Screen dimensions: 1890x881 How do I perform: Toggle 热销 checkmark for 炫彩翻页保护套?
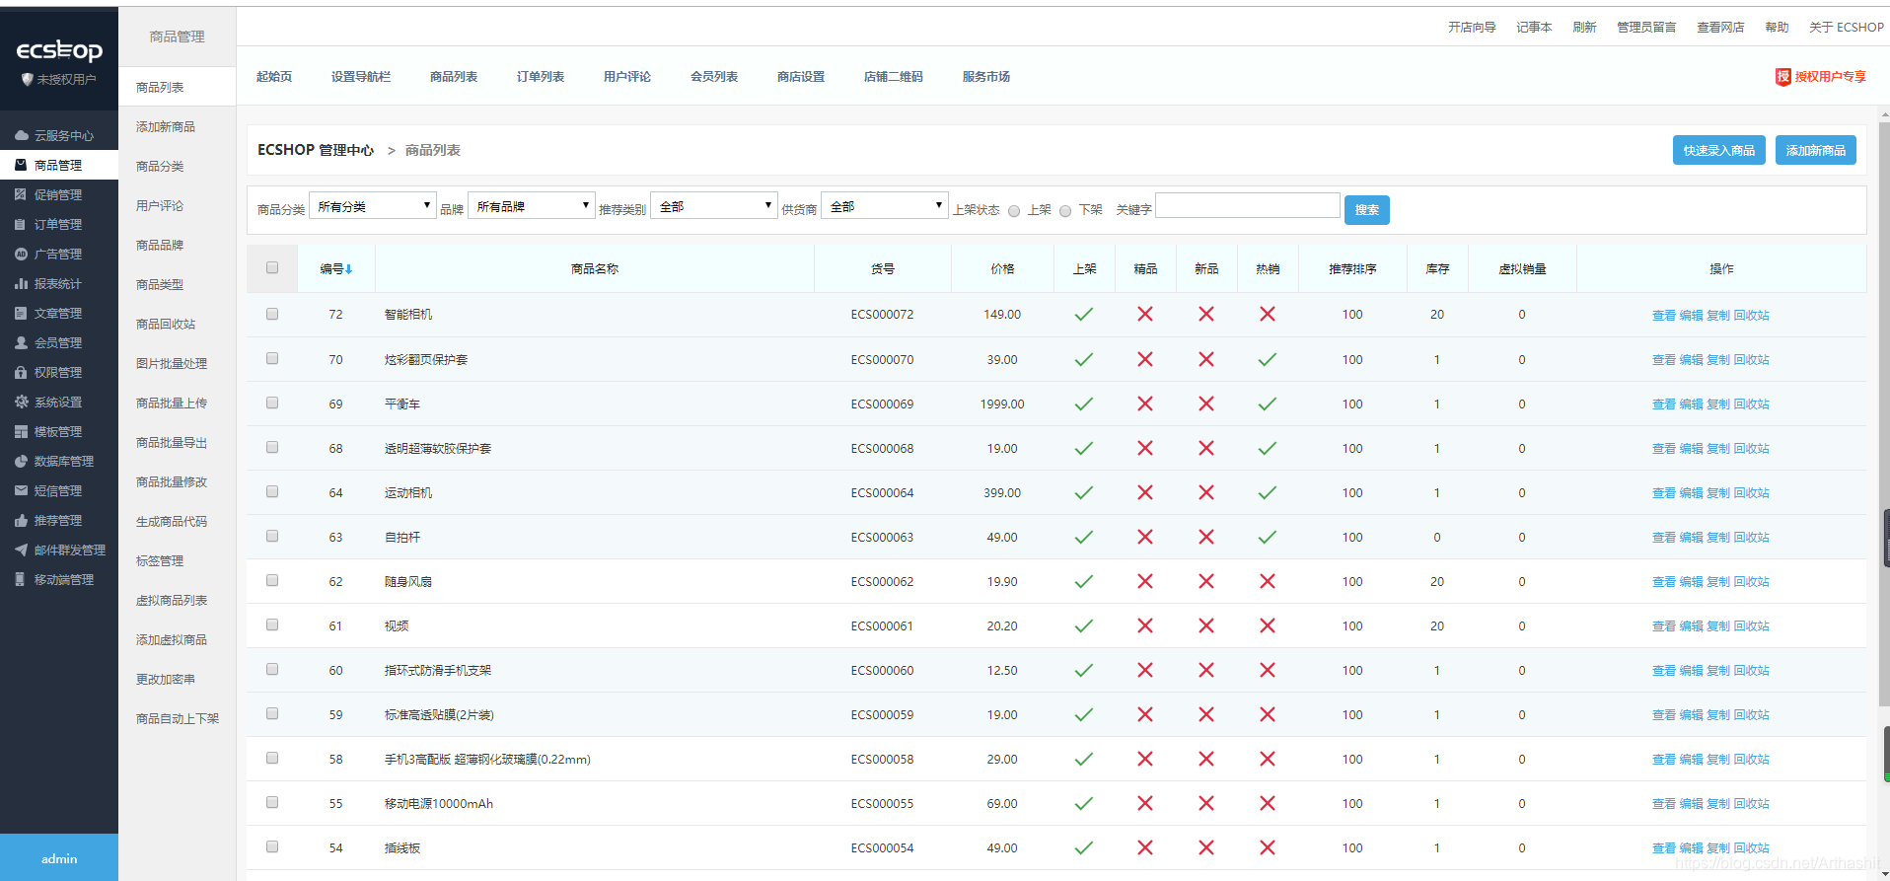coord(1268,359)
